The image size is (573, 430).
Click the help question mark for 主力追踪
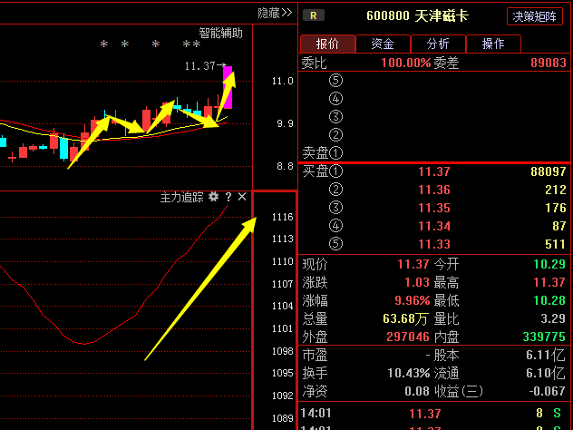pos(228,197)
